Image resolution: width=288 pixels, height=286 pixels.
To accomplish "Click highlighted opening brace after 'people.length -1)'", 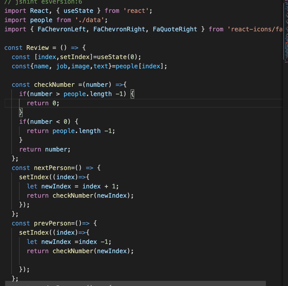I will 132,94.
